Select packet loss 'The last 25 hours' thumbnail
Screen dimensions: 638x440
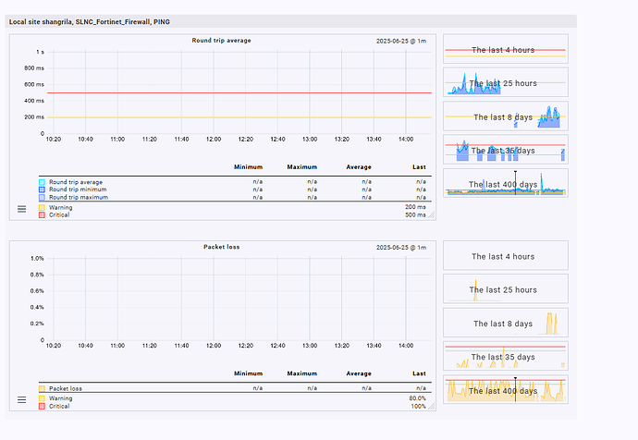click(x=505, y=289)
